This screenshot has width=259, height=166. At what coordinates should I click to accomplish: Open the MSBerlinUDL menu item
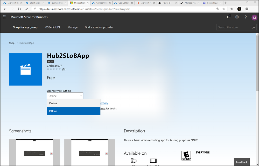pyautogui.click(x=53, y=27)
